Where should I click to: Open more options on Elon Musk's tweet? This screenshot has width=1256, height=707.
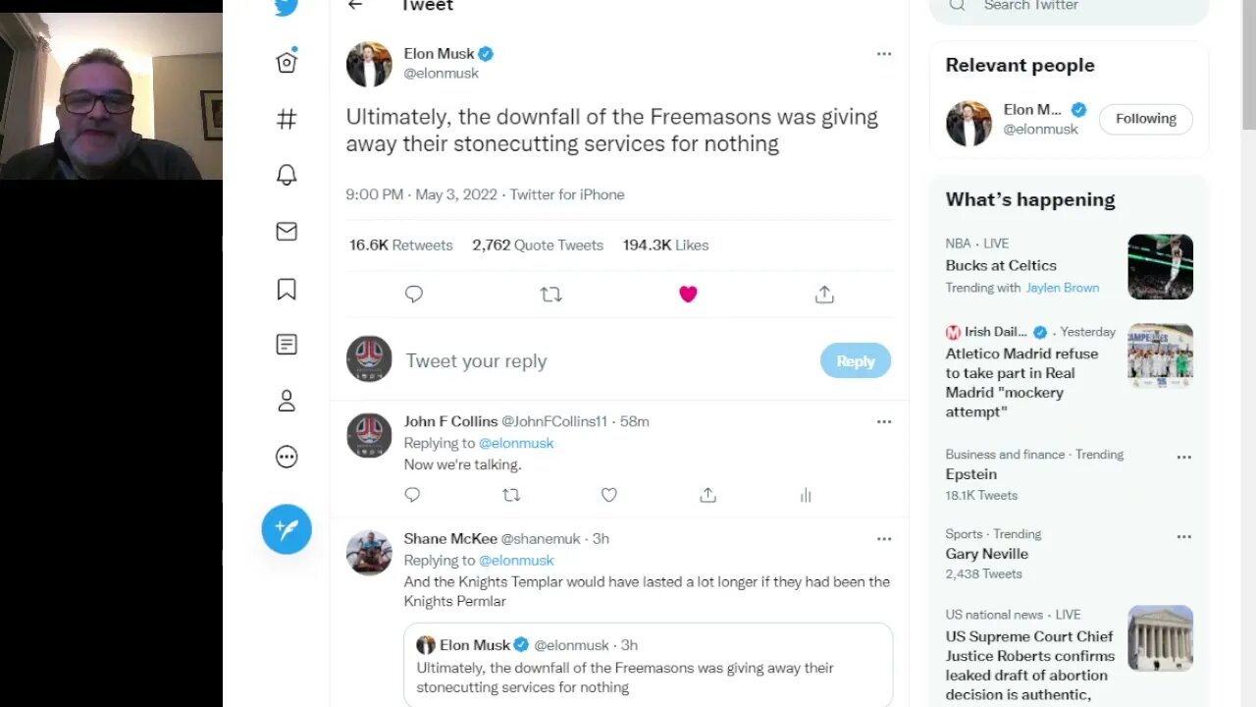pos(884,54)
